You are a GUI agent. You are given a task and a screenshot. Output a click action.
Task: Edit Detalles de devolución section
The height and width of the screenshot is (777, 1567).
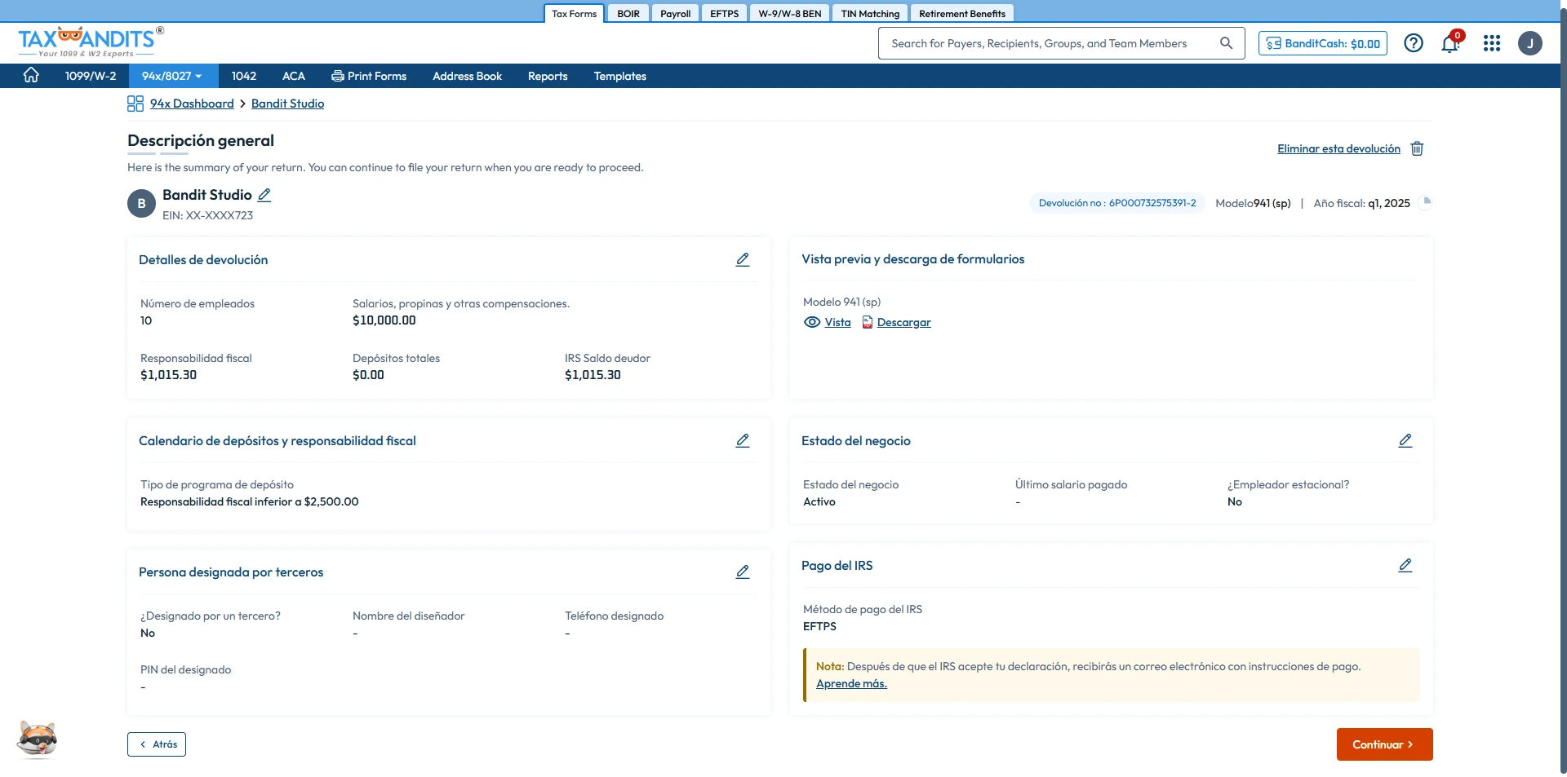(743, 259)
